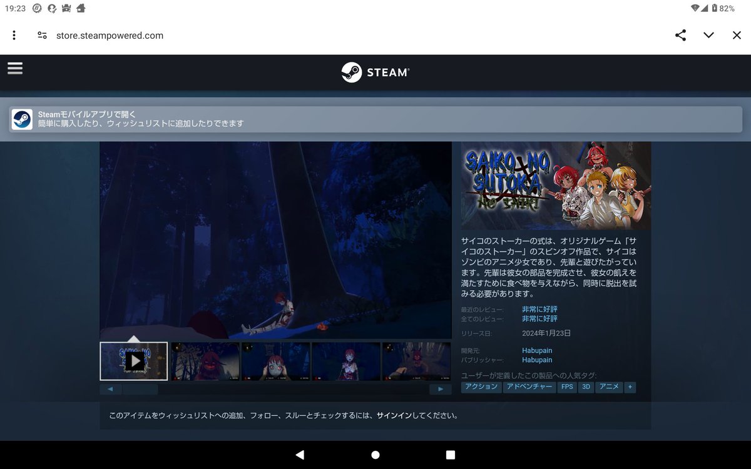The height and width of the screenshot is (469, 751).
Task: Select the fourth screenshot thumbnail
Action: tap(345, 361)
